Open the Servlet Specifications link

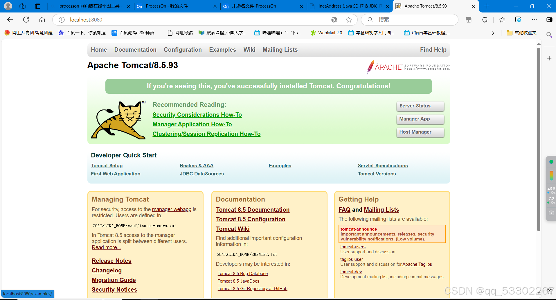[383, 166]
